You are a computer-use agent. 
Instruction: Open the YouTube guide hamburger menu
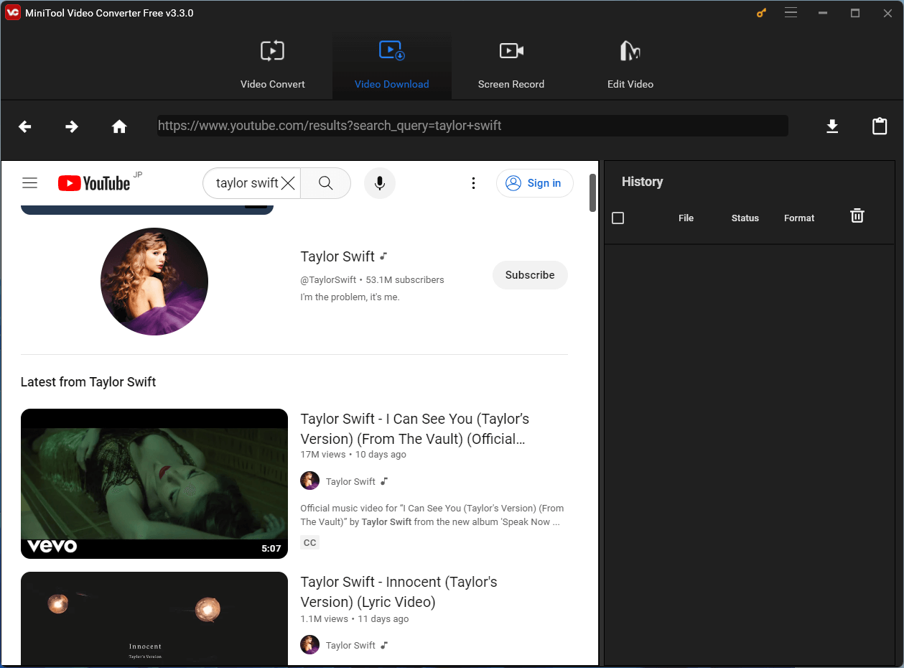coord(29,183)
